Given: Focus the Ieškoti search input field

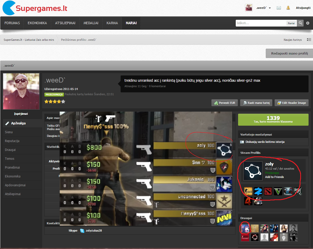Looking at the screenshot, I should click(x=261, y=23).
